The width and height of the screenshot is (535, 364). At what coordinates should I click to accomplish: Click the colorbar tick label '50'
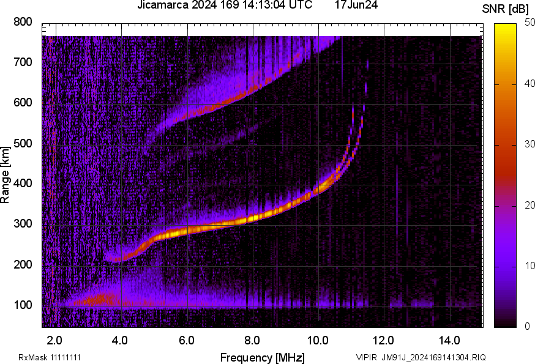pyautogui.click(x=529, y=23)
